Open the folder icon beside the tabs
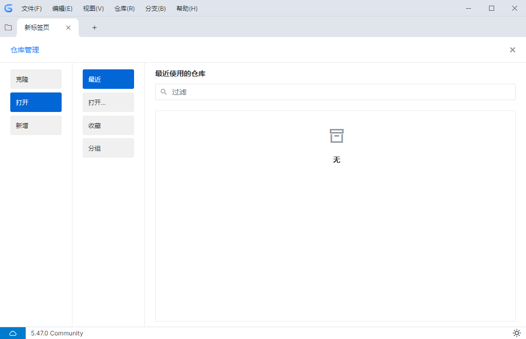The image size is (526, 339). pos(8,28)
